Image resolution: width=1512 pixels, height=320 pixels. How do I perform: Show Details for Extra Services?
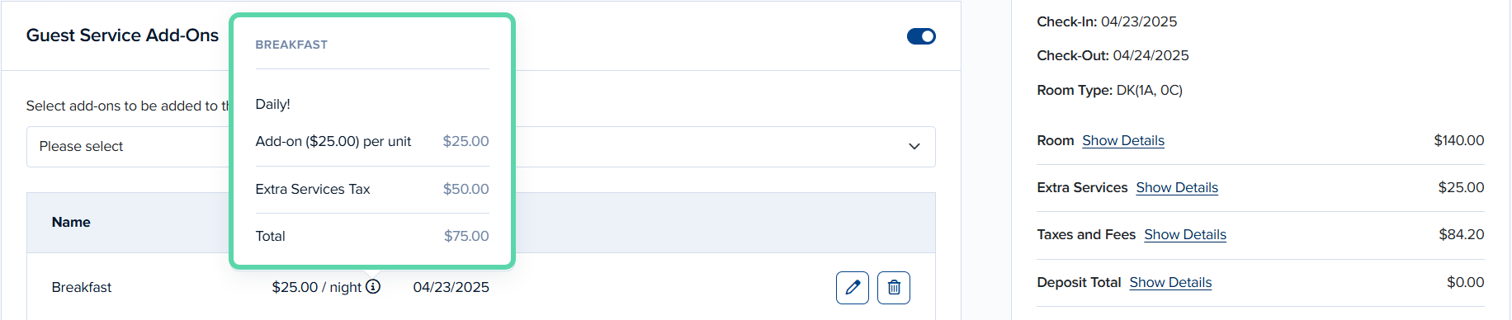coord(1177,187)
